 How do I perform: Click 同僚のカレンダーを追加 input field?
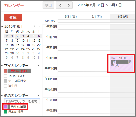[22, 101]
